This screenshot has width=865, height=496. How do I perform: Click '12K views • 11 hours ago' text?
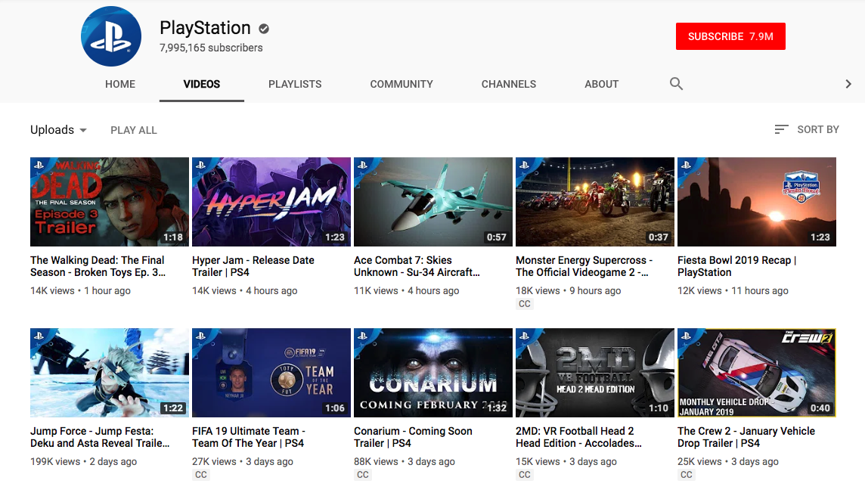[733, 291]
